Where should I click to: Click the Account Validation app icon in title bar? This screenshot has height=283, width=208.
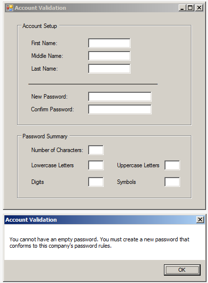pos(10,8)
